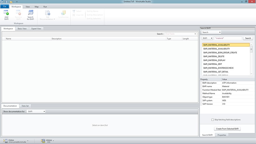The image size is (256, 144).
Task: Open the Expert View tab
Action: click(x=36, y=28)
